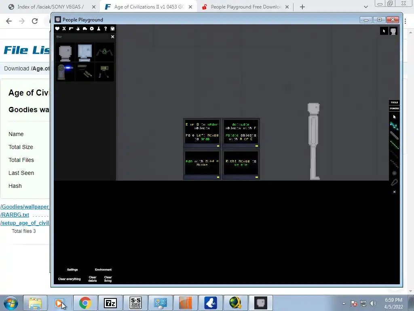Click the 'activate objects' tutorial monitor
The image size is (414, 311).
241,133
